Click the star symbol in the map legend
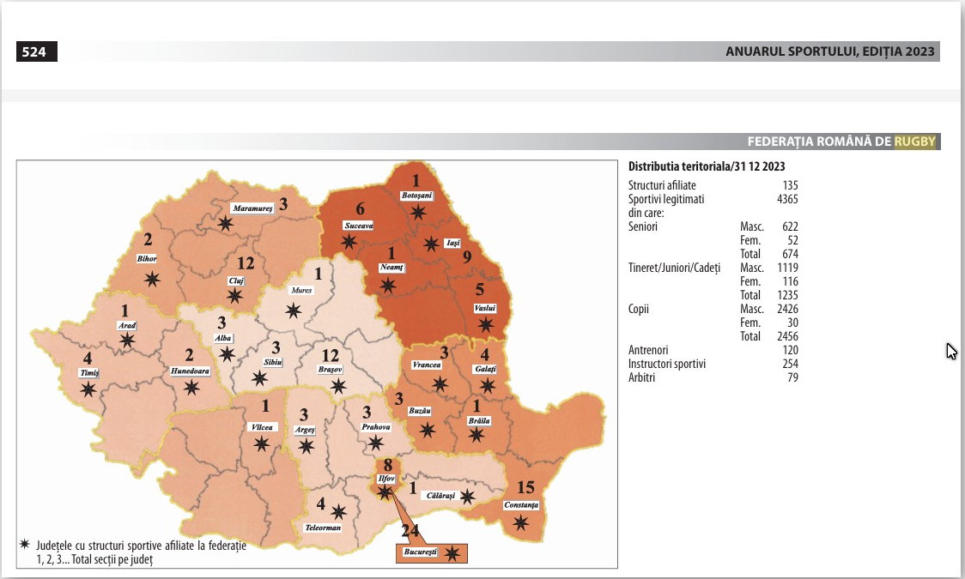This screenshot has height=579, width=965. 24,545
